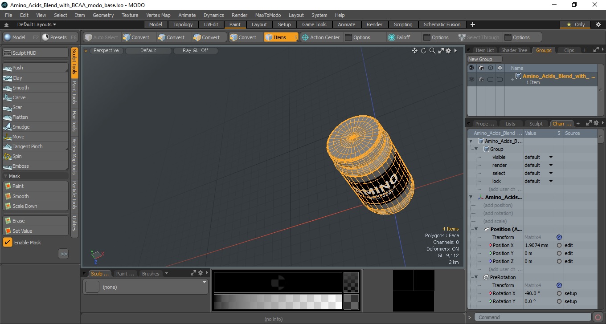Select the sculpt Move tool
606x324 pixels.
[36, 137]
